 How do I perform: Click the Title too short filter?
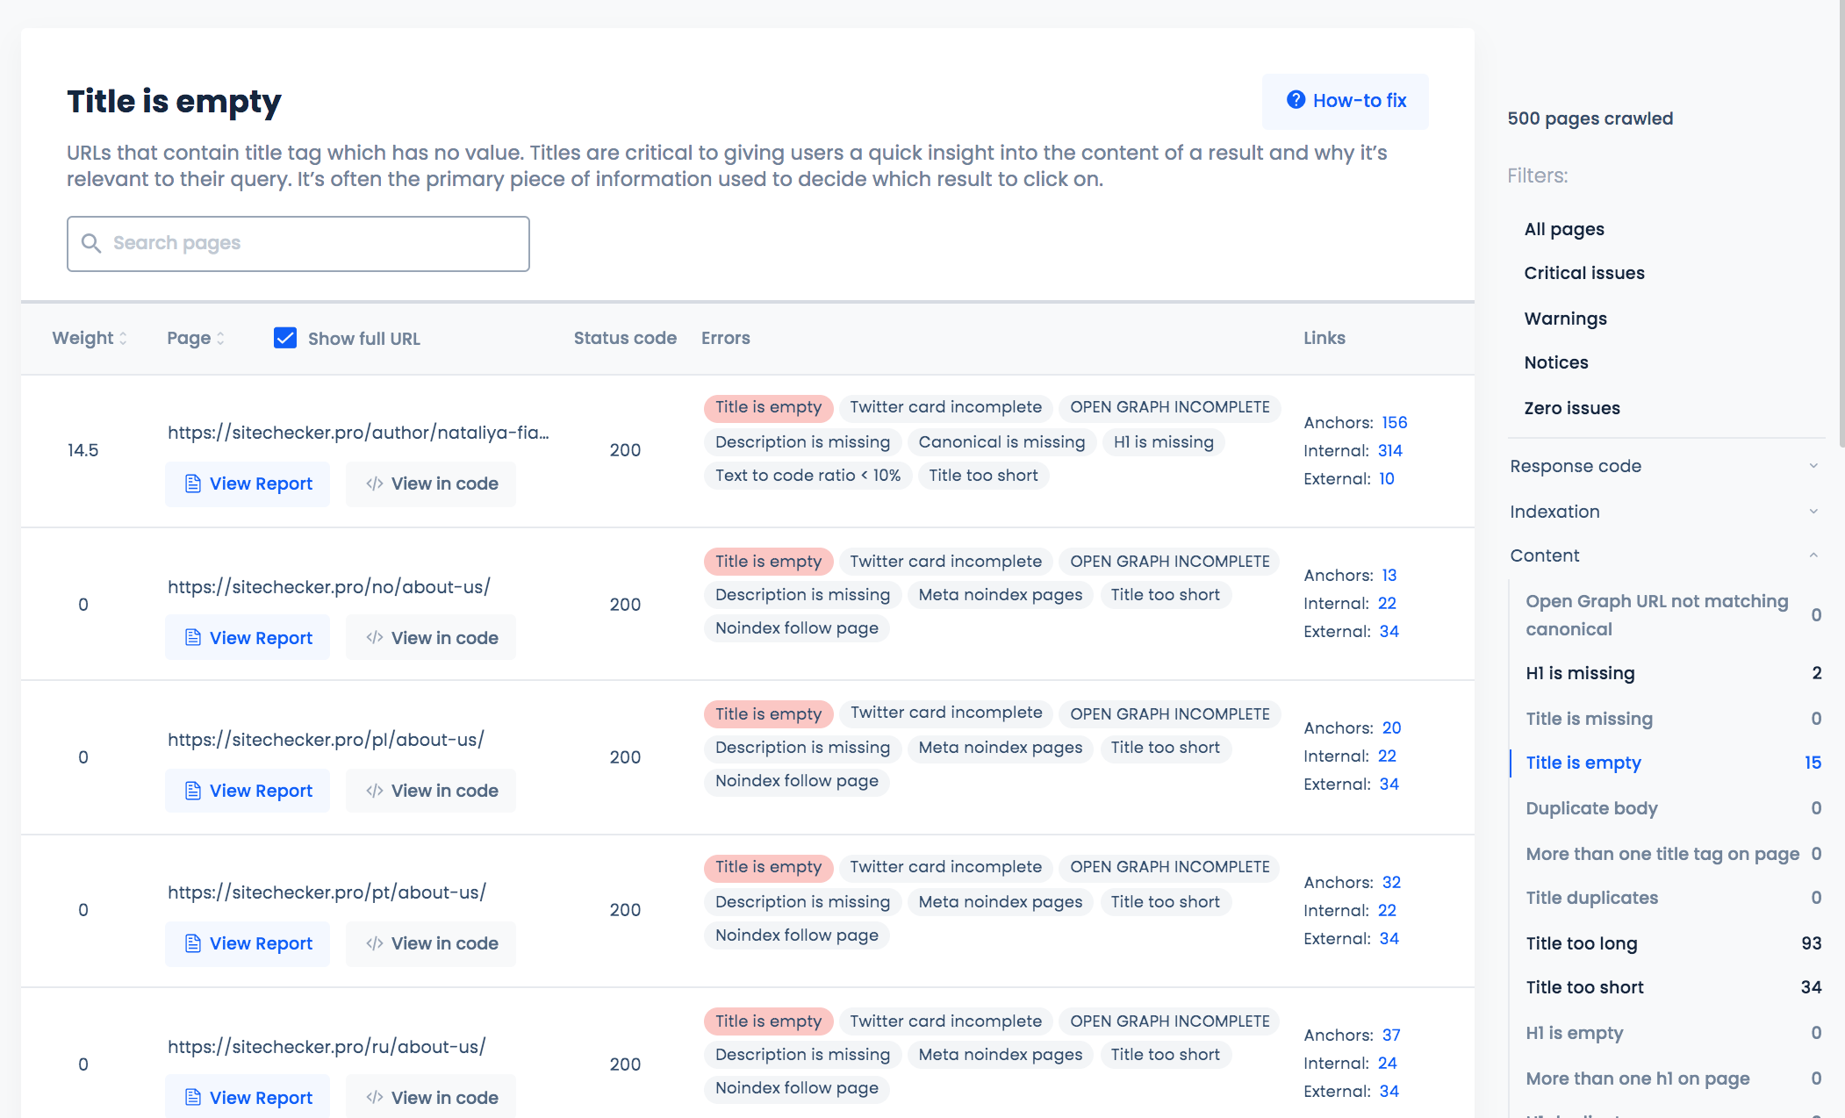pos(1584,987)
